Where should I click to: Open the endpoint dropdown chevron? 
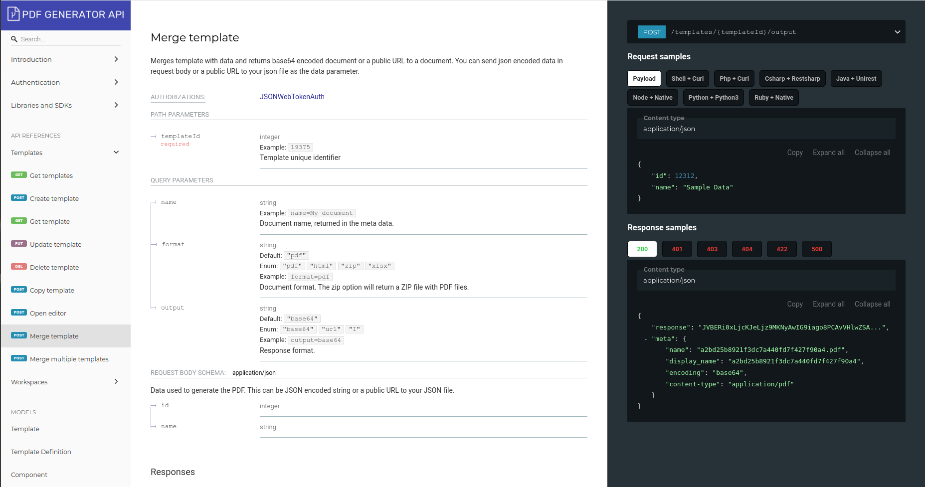pos(897,31)
